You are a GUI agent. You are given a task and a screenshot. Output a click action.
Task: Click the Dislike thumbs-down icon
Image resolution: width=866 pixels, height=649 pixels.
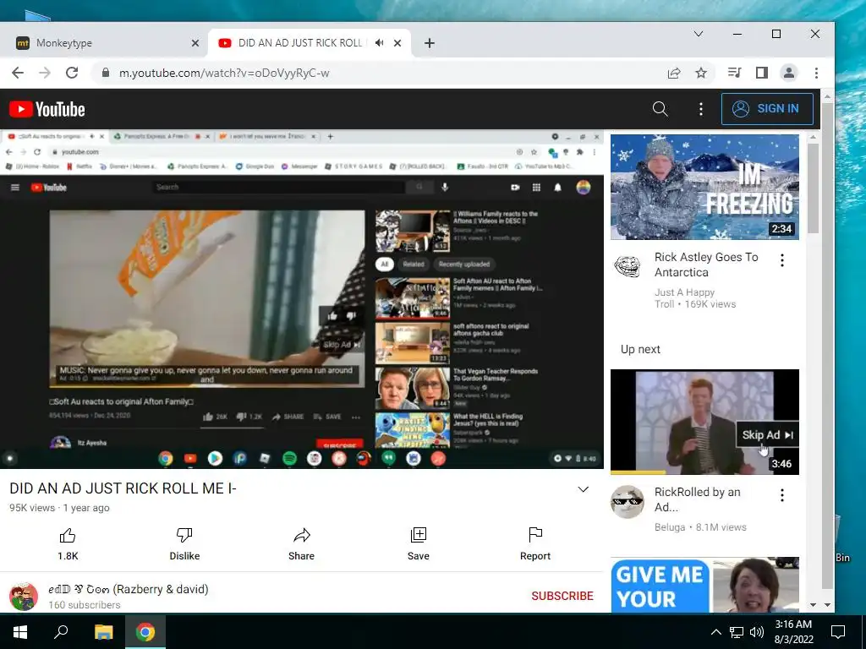pyautogui.click(x=184, y=535)
